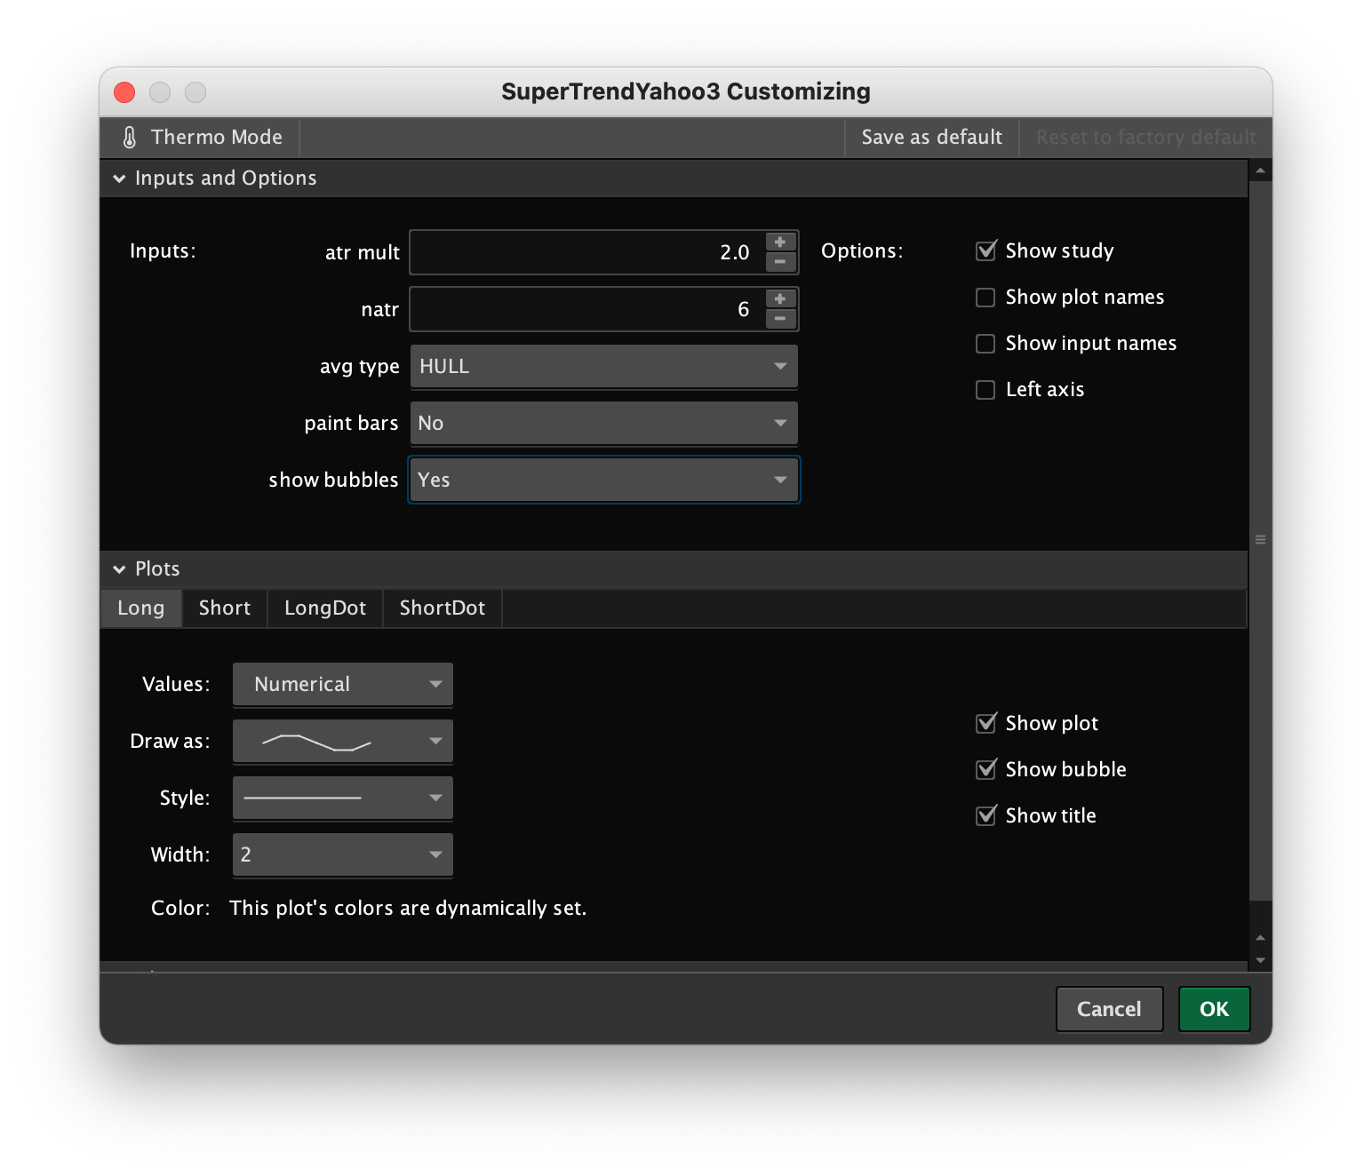
Task: Decrement natr value using minus button
Action: point(779,320)
